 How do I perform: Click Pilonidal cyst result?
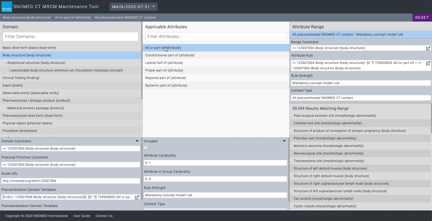point(360,138)
